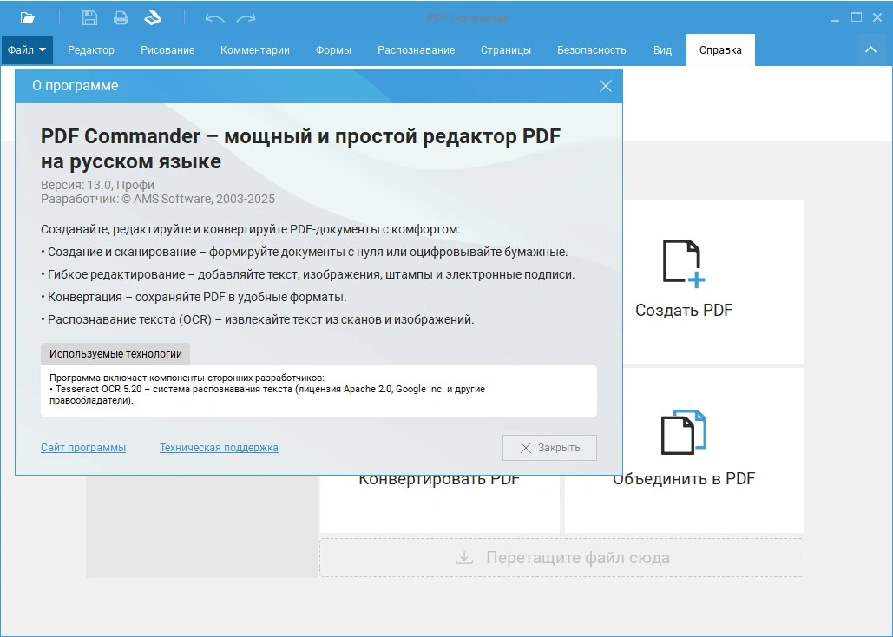Image resolution: width=893 pixels, height=637 pixels.
Task: Close the О программе dialog with X
Action: point(606,86)
